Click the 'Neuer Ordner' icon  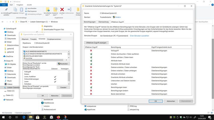tap(78, 10)
